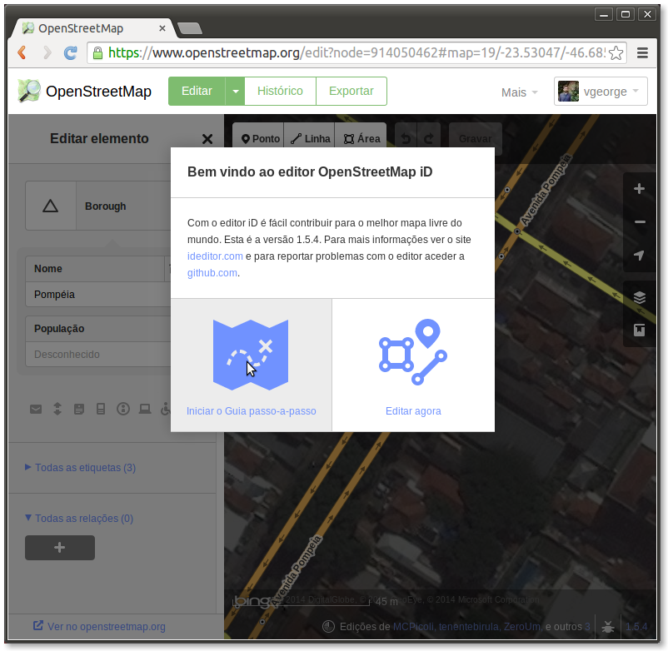The image size is (668, 651).
Task: Add the phone field icon
Action: point(101,409)
